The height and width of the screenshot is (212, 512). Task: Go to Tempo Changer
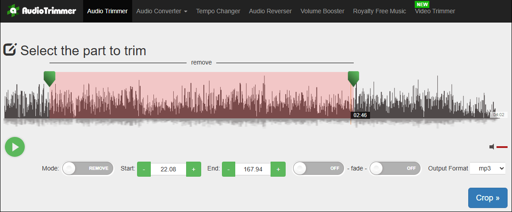click(218, 11)
